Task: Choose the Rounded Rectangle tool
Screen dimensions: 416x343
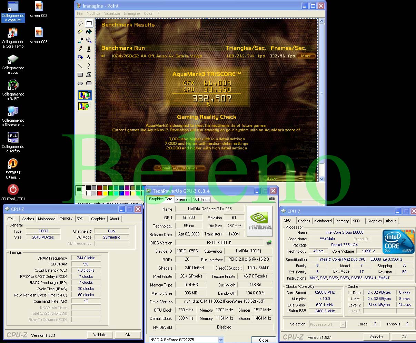Action: 89,83
